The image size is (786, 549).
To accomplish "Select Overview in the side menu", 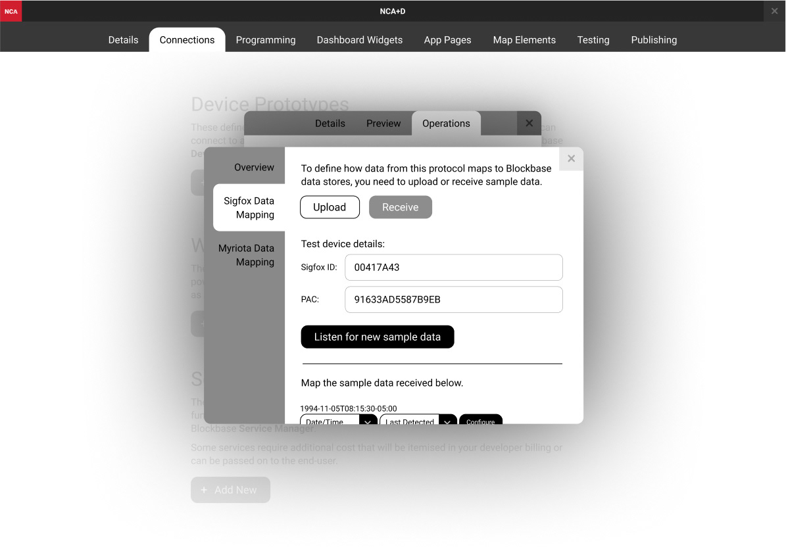I will coord(254,167).
